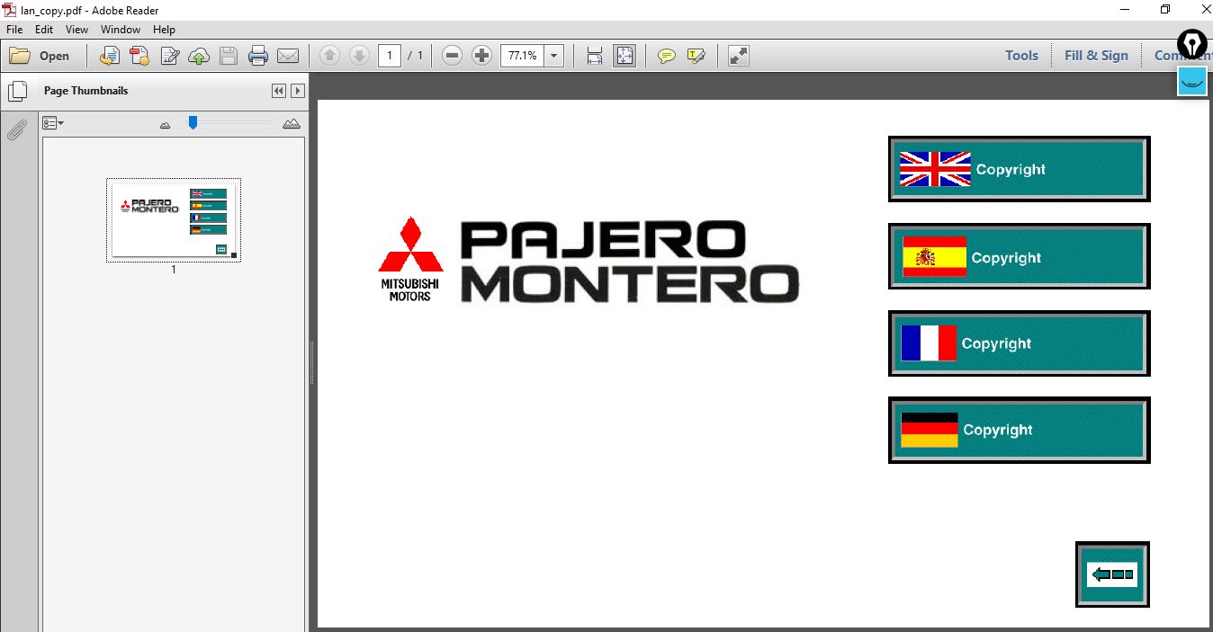This screenshot has width=1213, height=632.
Task: Click the 77.1% zoom value field
Action: click(522, 56)
